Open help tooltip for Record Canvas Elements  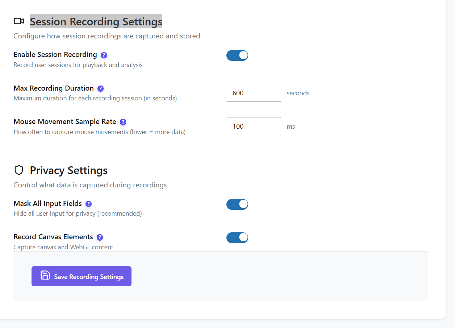click(100, 237)
